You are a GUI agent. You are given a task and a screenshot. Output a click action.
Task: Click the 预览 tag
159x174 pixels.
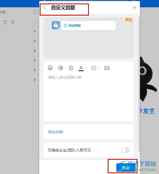128,20
